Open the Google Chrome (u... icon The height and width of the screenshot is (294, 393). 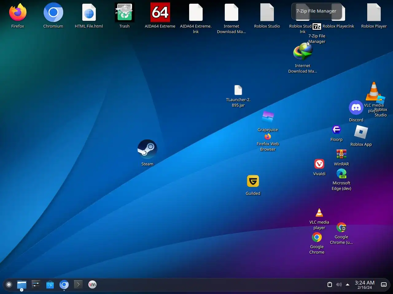pyautogui.click(x=341, y=227)
